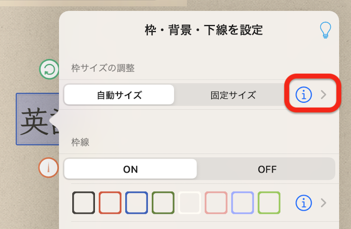Select 自動サイズ segment
Screen dimensions: 351x229
tap(119, 95)
